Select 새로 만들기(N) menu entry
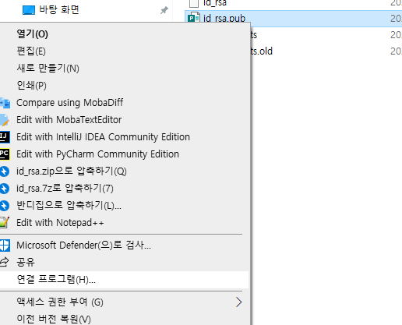The height and width of the screenshot is (325, 402). pyautogui.click(x=48, y=69)
